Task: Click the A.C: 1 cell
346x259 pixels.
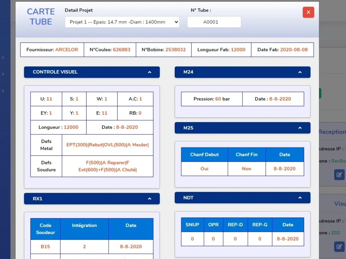Action: pyautogui.click(x=135, y=99)
